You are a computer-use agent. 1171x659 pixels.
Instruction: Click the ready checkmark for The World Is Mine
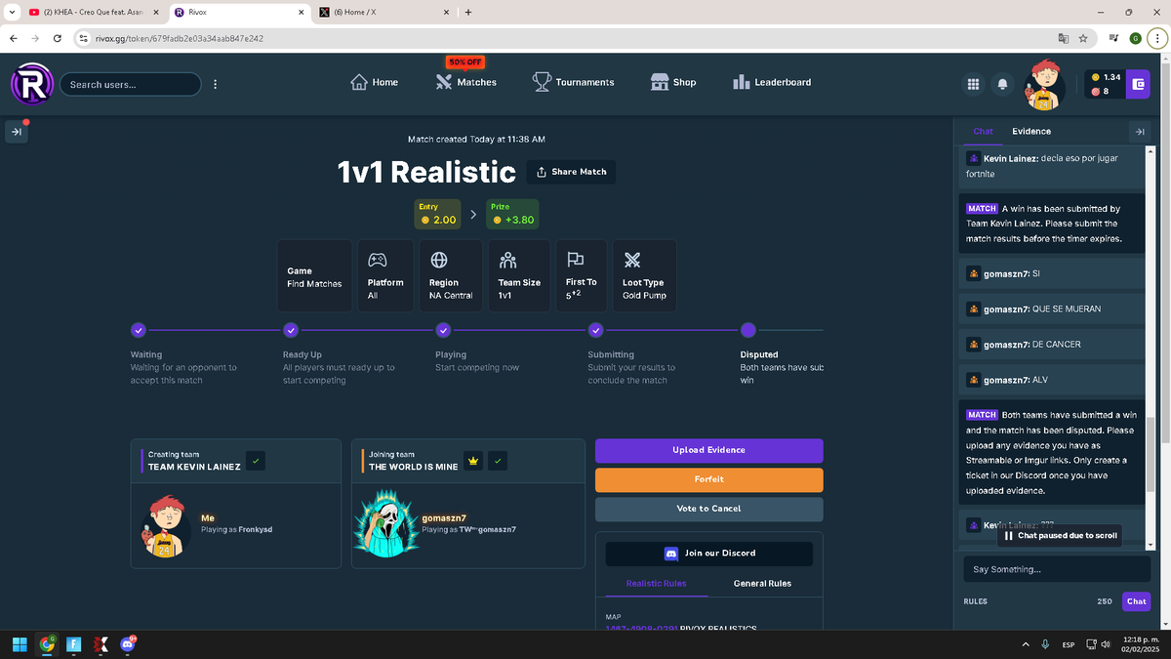click(x=498, y=460)
